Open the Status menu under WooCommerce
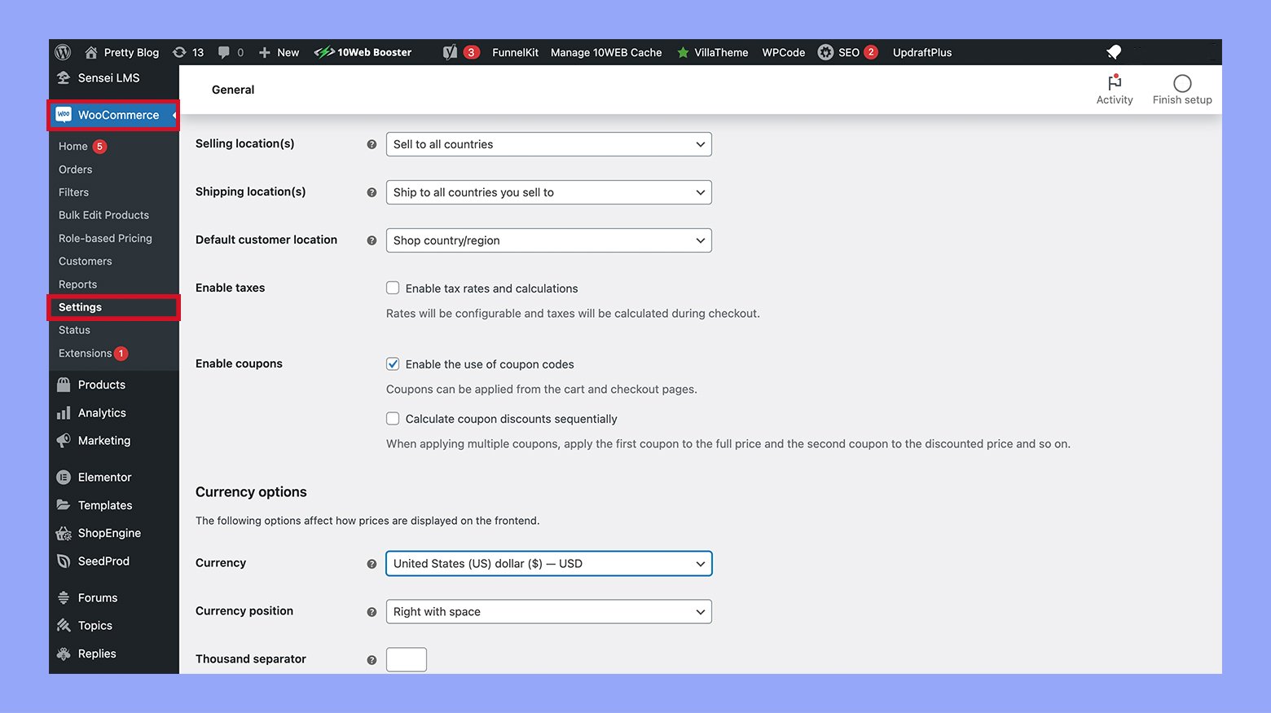The width and height of the screenshot is (1271, 713). [x=74, y=330]
